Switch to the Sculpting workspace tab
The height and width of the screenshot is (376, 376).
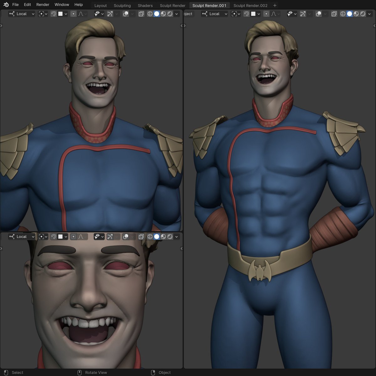pos(122,5)
